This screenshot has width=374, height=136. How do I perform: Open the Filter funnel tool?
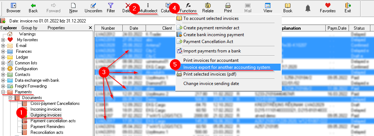tap(111, 8)
